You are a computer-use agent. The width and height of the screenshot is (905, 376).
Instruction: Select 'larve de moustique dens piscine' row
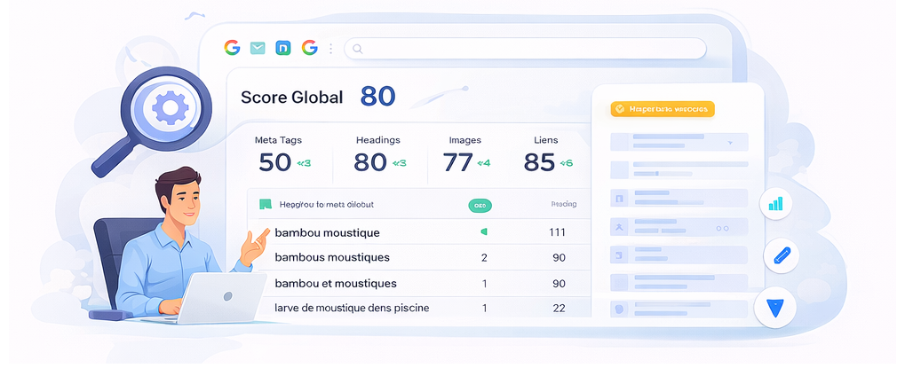pyautogui.click(x=419, y=308)
